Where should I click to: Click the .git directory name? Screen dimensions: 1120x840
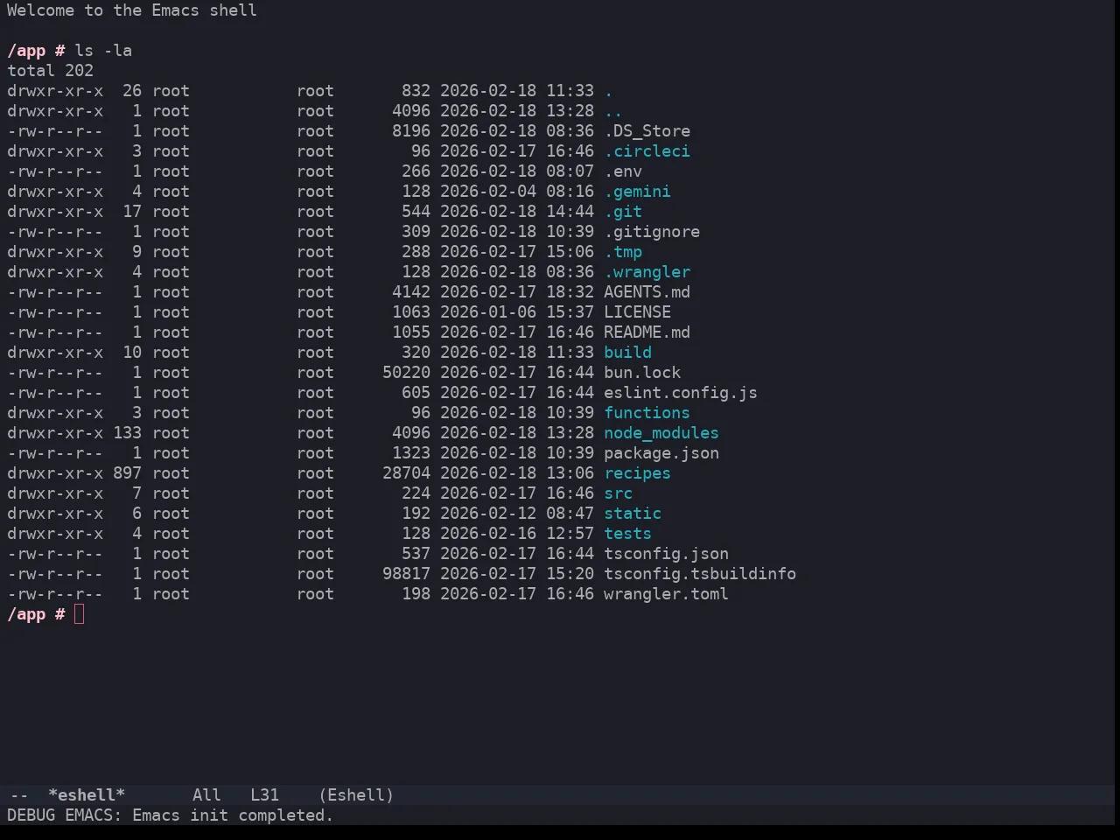(x=623, y=212)
